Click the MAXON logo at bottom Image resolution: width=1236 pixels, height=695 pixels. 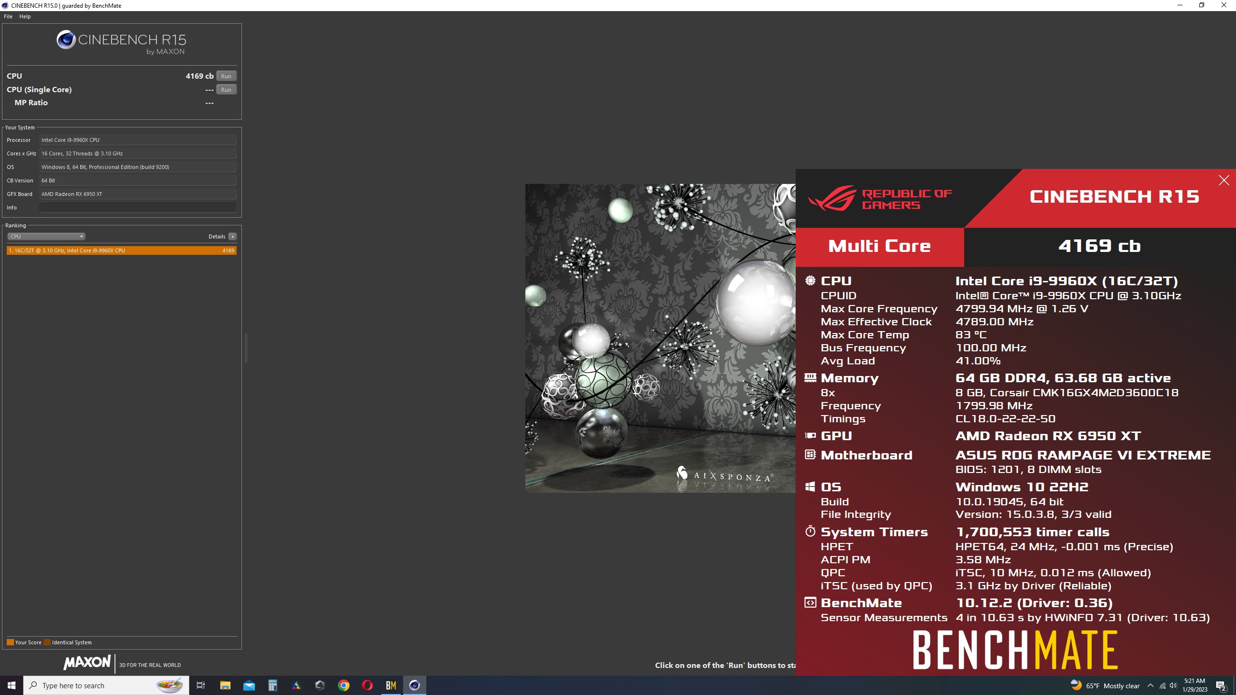click(87, 662)
